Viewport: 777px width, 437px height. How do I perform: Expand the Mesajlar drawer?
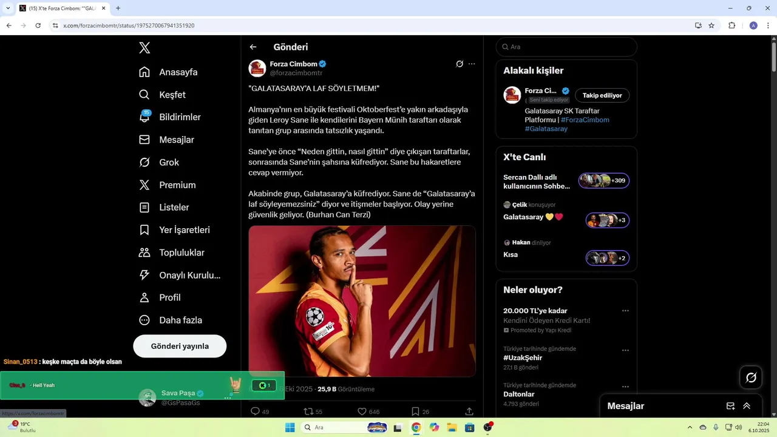[747, 406]
